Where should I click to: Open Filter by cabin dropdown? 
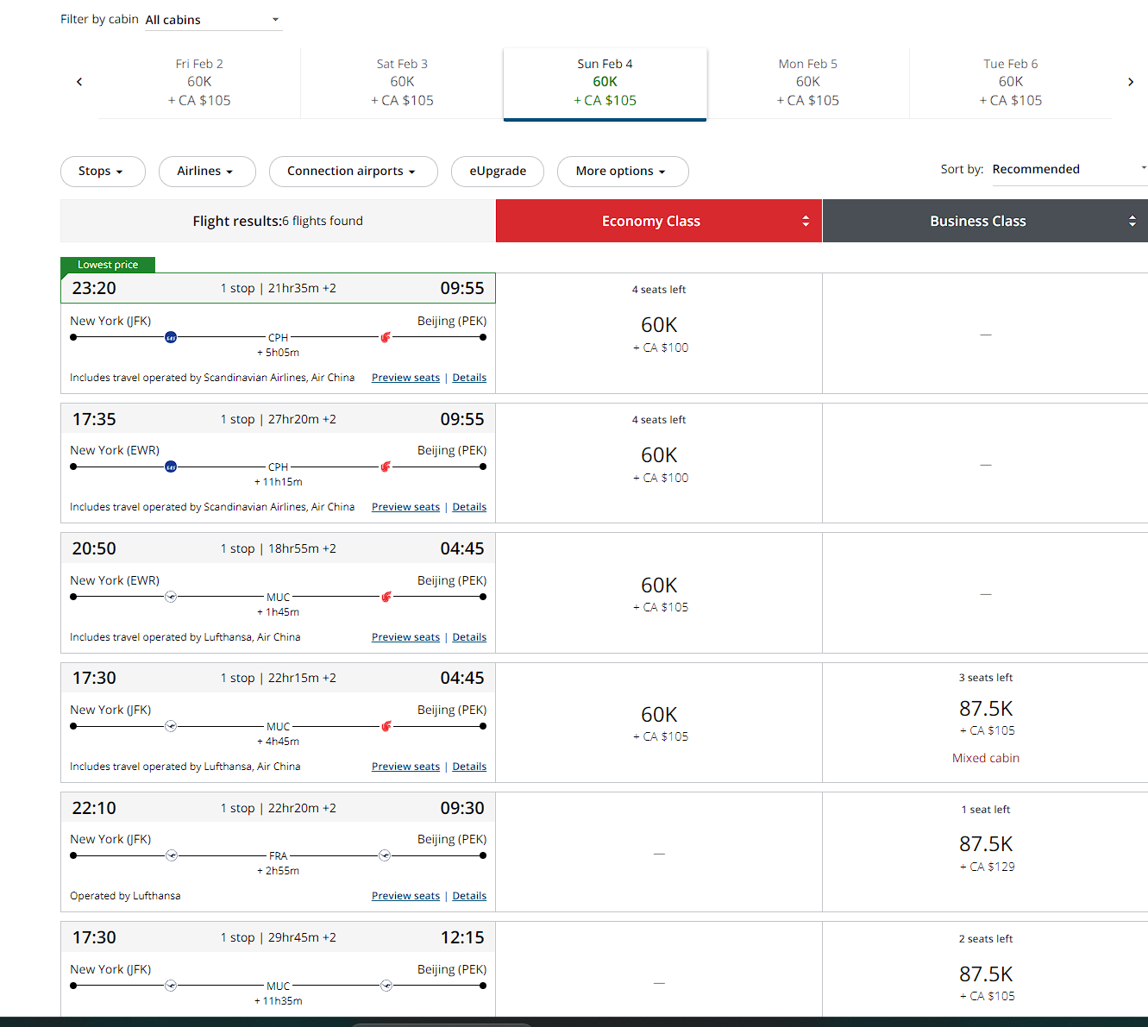(x=213, y=20)
